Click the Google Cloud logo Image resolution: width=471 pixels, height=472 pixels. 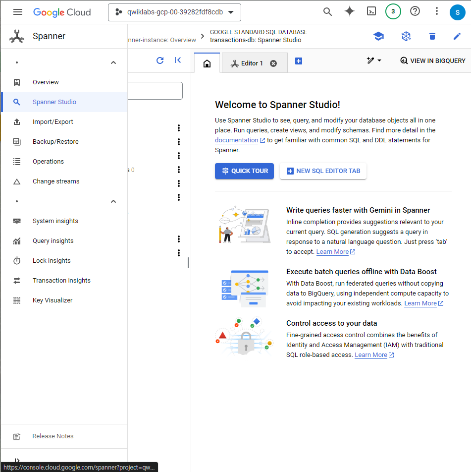(61, 12)
